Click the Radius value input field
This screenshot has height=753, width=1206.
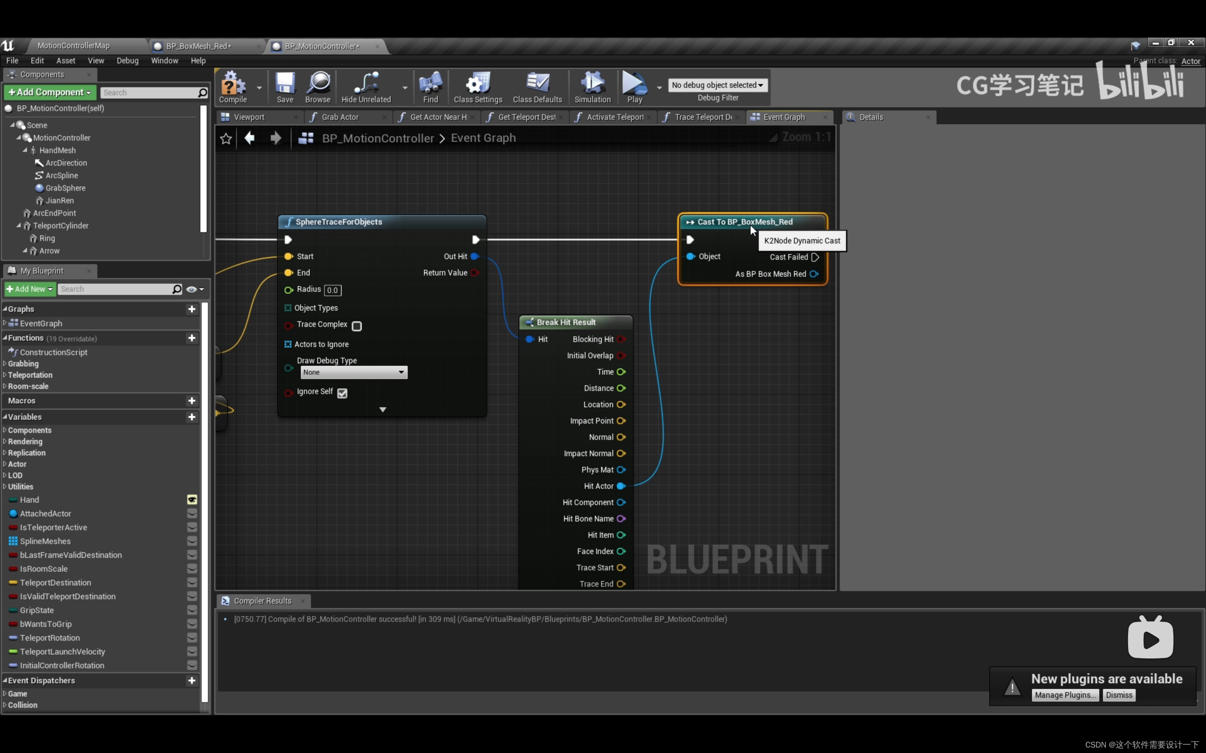click(x=332, y=290)
